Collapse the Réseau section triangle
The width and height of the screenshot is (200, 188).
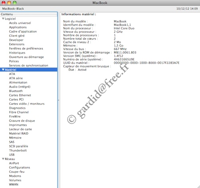pyautogui.click(x=3, y=159)
